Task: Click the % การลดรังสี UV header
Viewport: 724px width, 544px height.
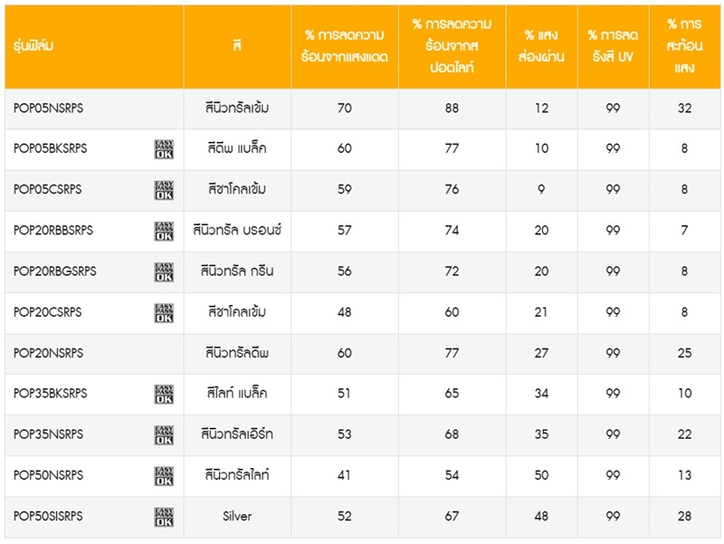Action: click(614, 47)
